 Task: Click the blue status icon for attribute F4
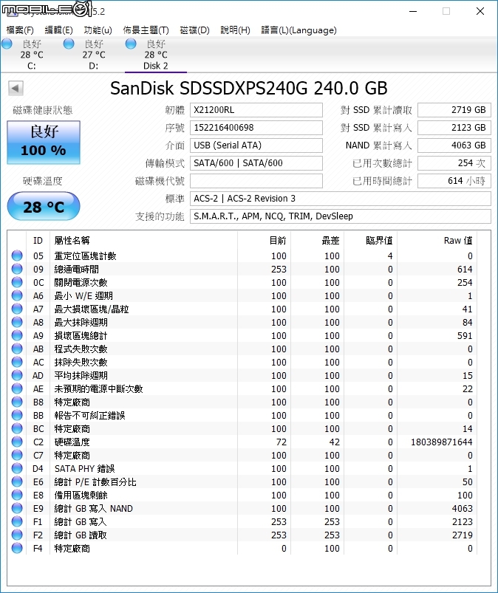pos(17,548)
